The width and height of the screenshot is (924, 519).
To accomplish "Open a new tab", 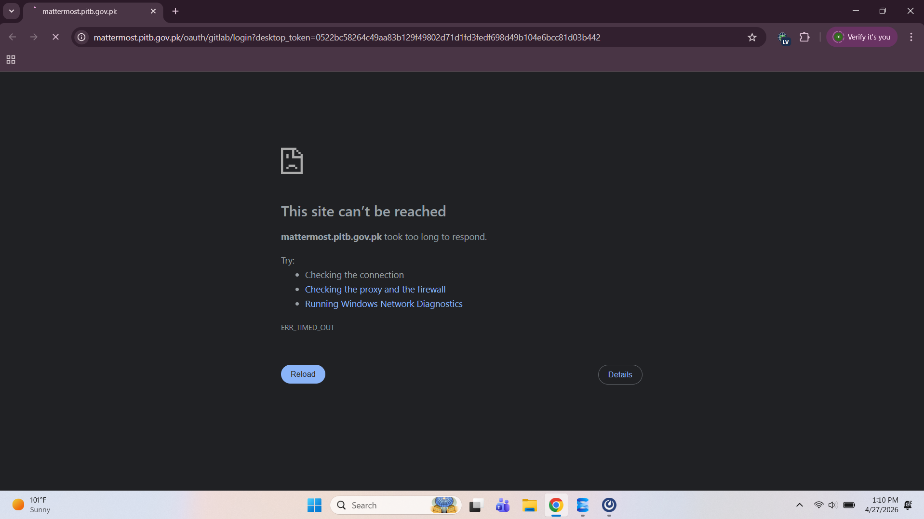I will 175,11.
